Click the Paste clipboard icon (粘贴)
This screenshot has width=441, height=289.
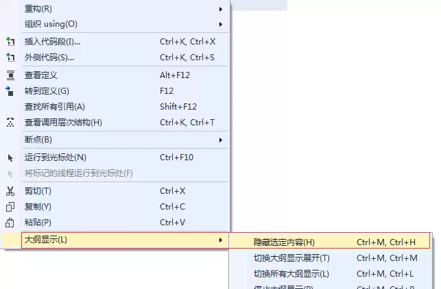coord(10,223)
